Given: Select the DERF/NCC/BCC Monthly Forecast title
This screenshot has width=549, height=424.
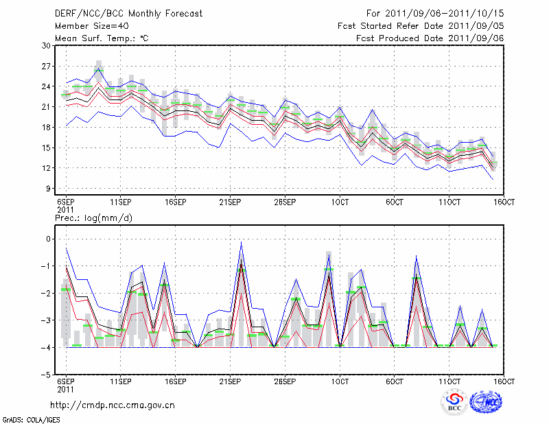Looking at the screenshot, I should point(130,13).
